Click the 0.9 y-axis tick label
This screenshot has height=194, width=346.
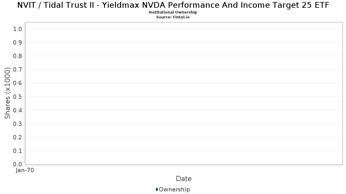click(18, 43)
